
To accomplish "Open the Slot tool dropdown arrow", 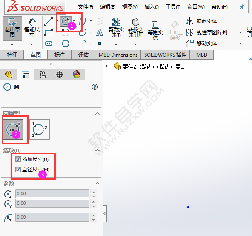I will pyautogui.click(x=57, y=43).
